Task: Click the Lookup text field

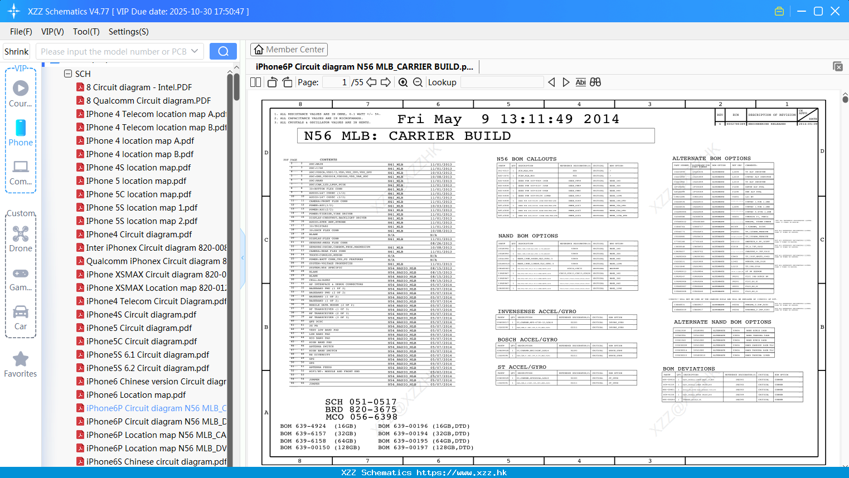Action: (x=502, y=82)
